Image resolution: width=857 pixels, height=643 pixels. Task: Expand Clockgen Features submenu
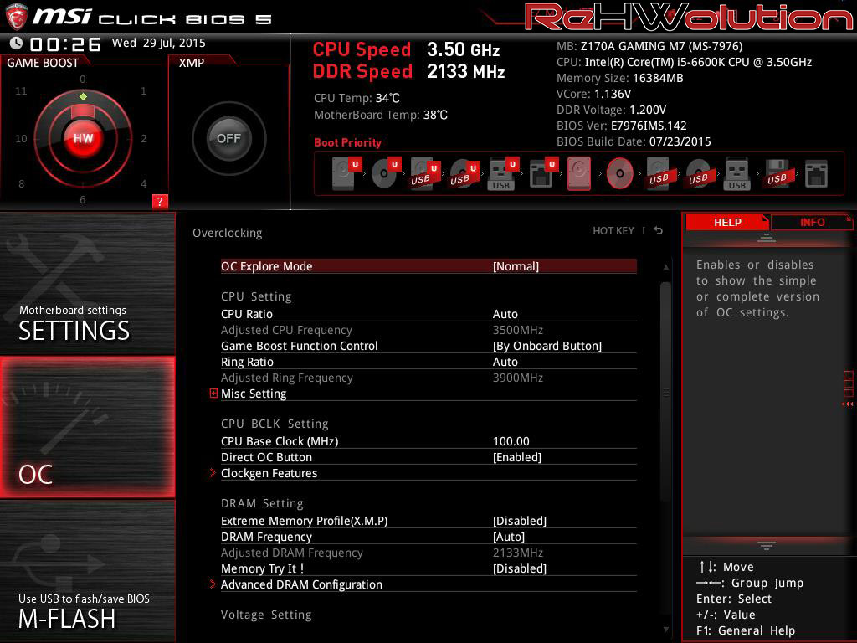click(269, 473)
